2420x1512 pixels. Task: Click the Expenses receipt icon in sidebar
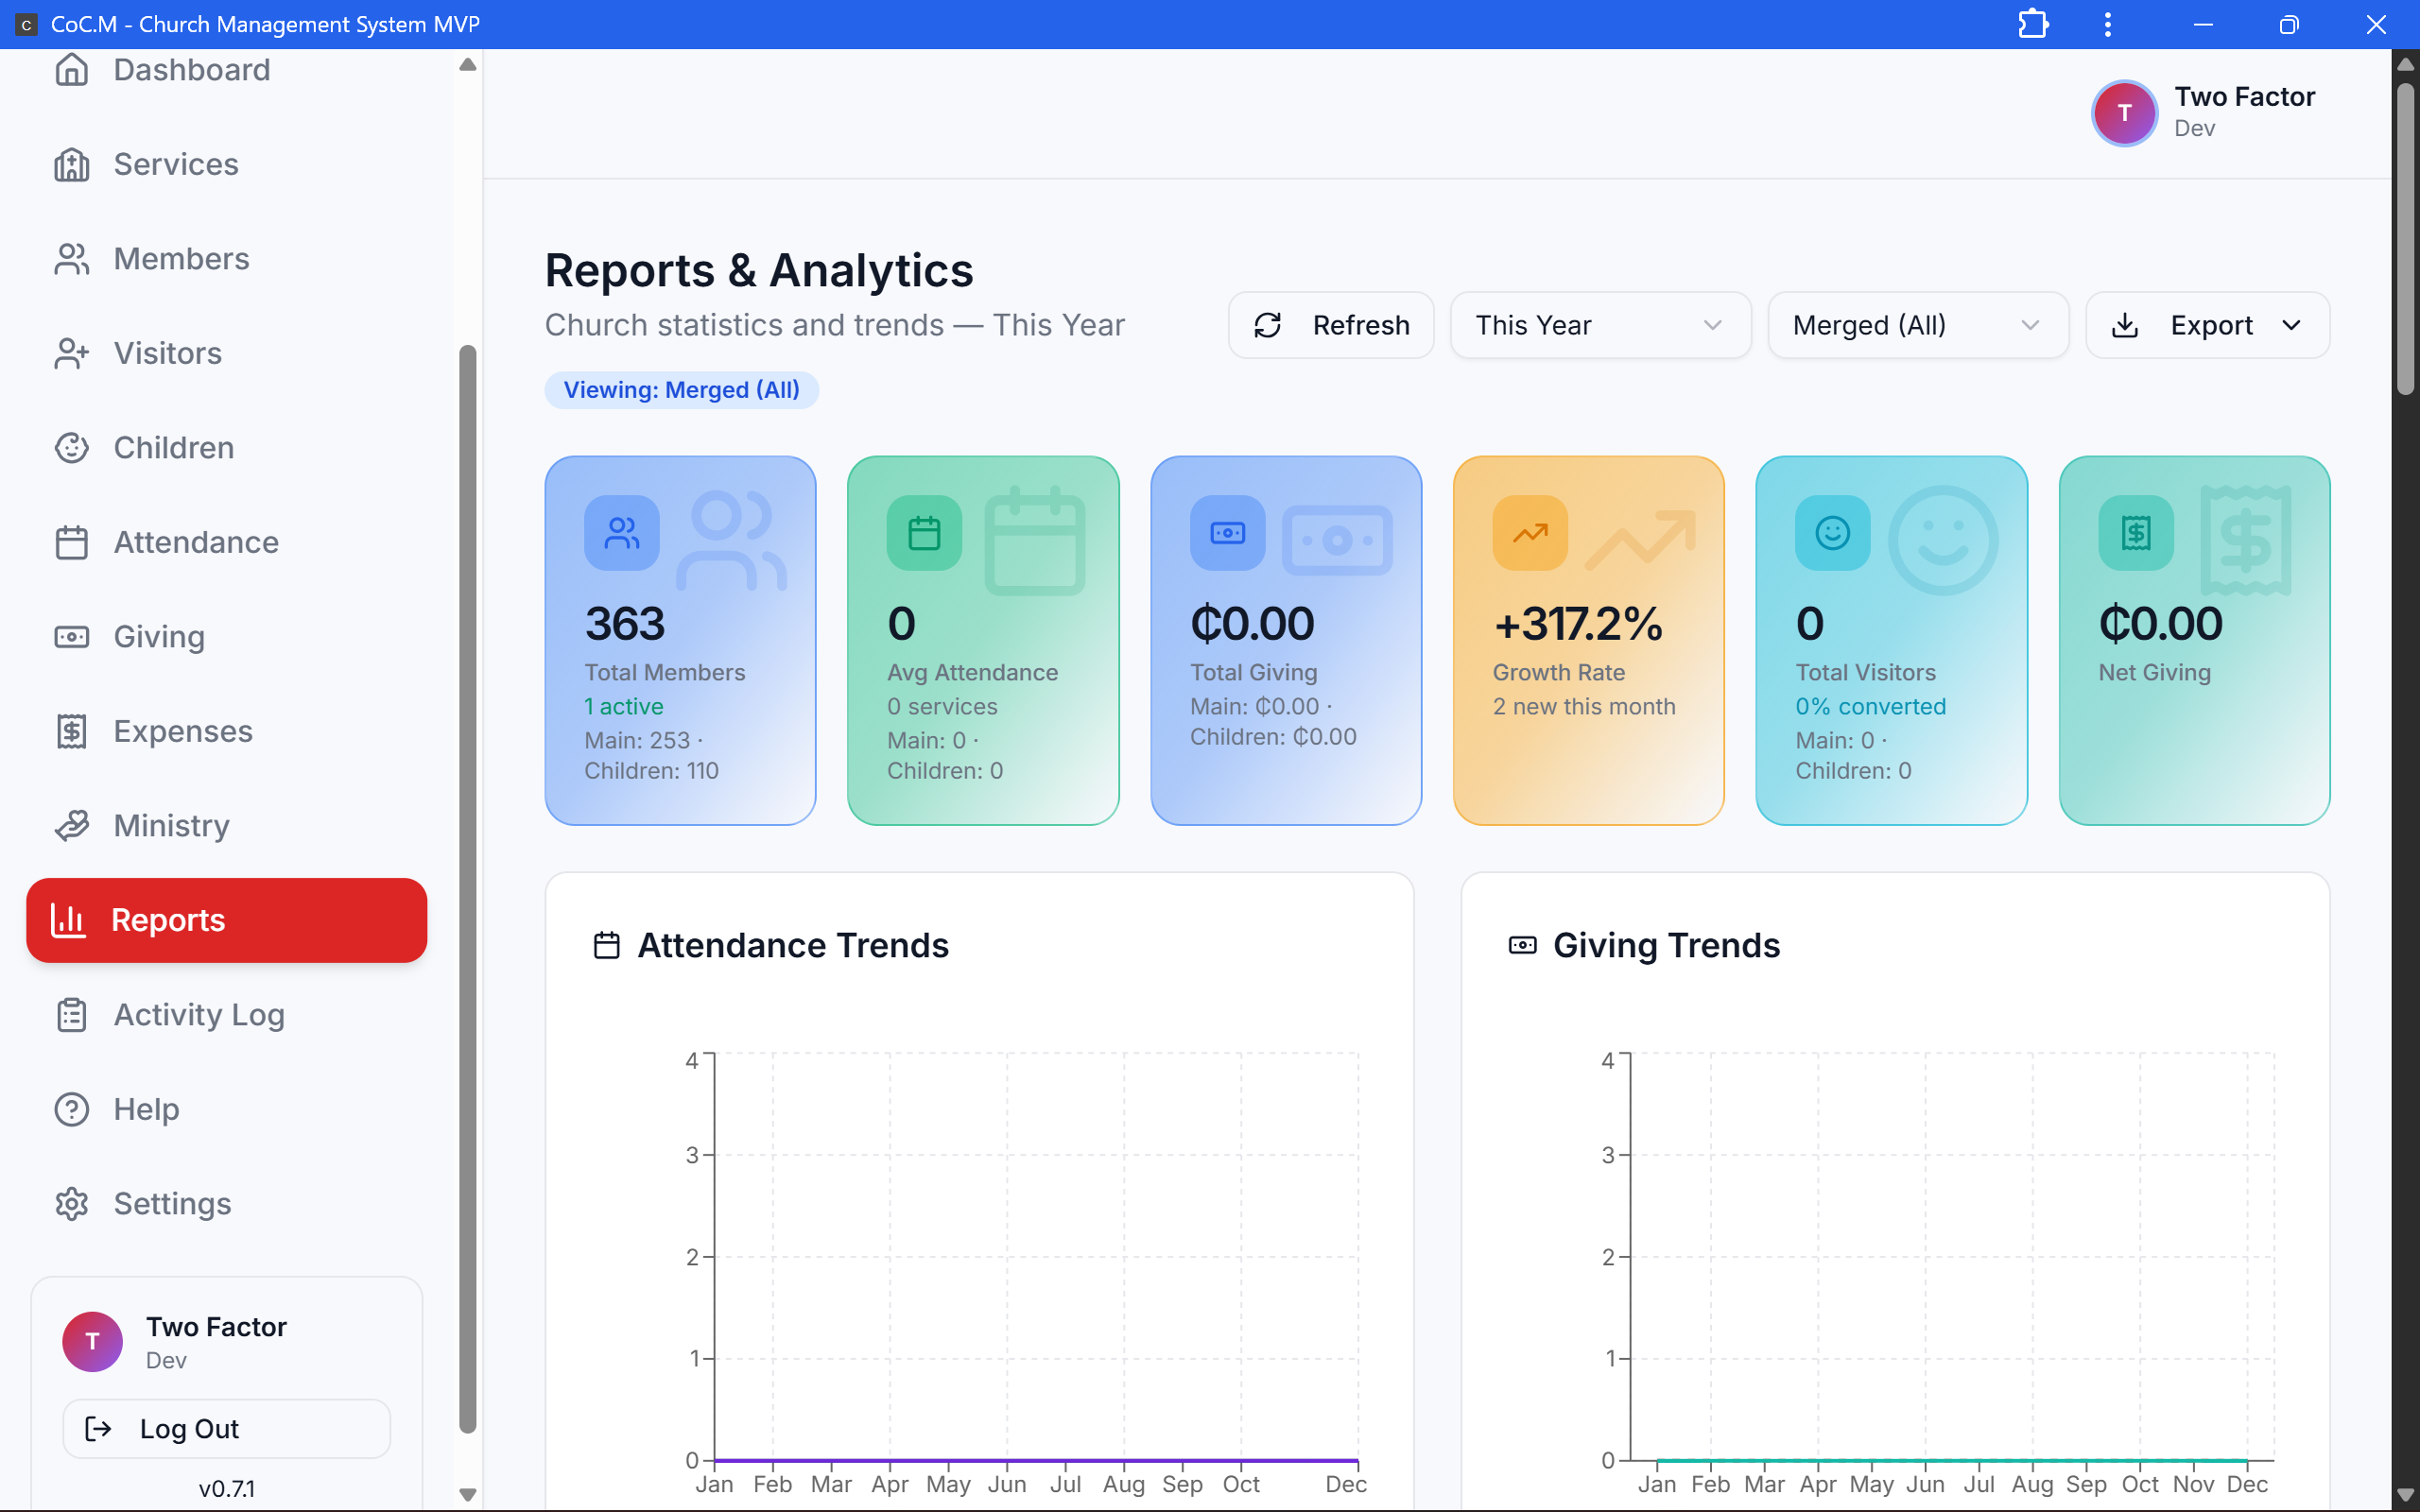[x=71, y=731]
